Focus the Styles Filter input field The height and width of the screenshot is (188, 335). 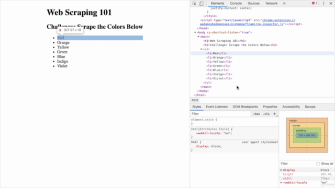tap(220, 114)
